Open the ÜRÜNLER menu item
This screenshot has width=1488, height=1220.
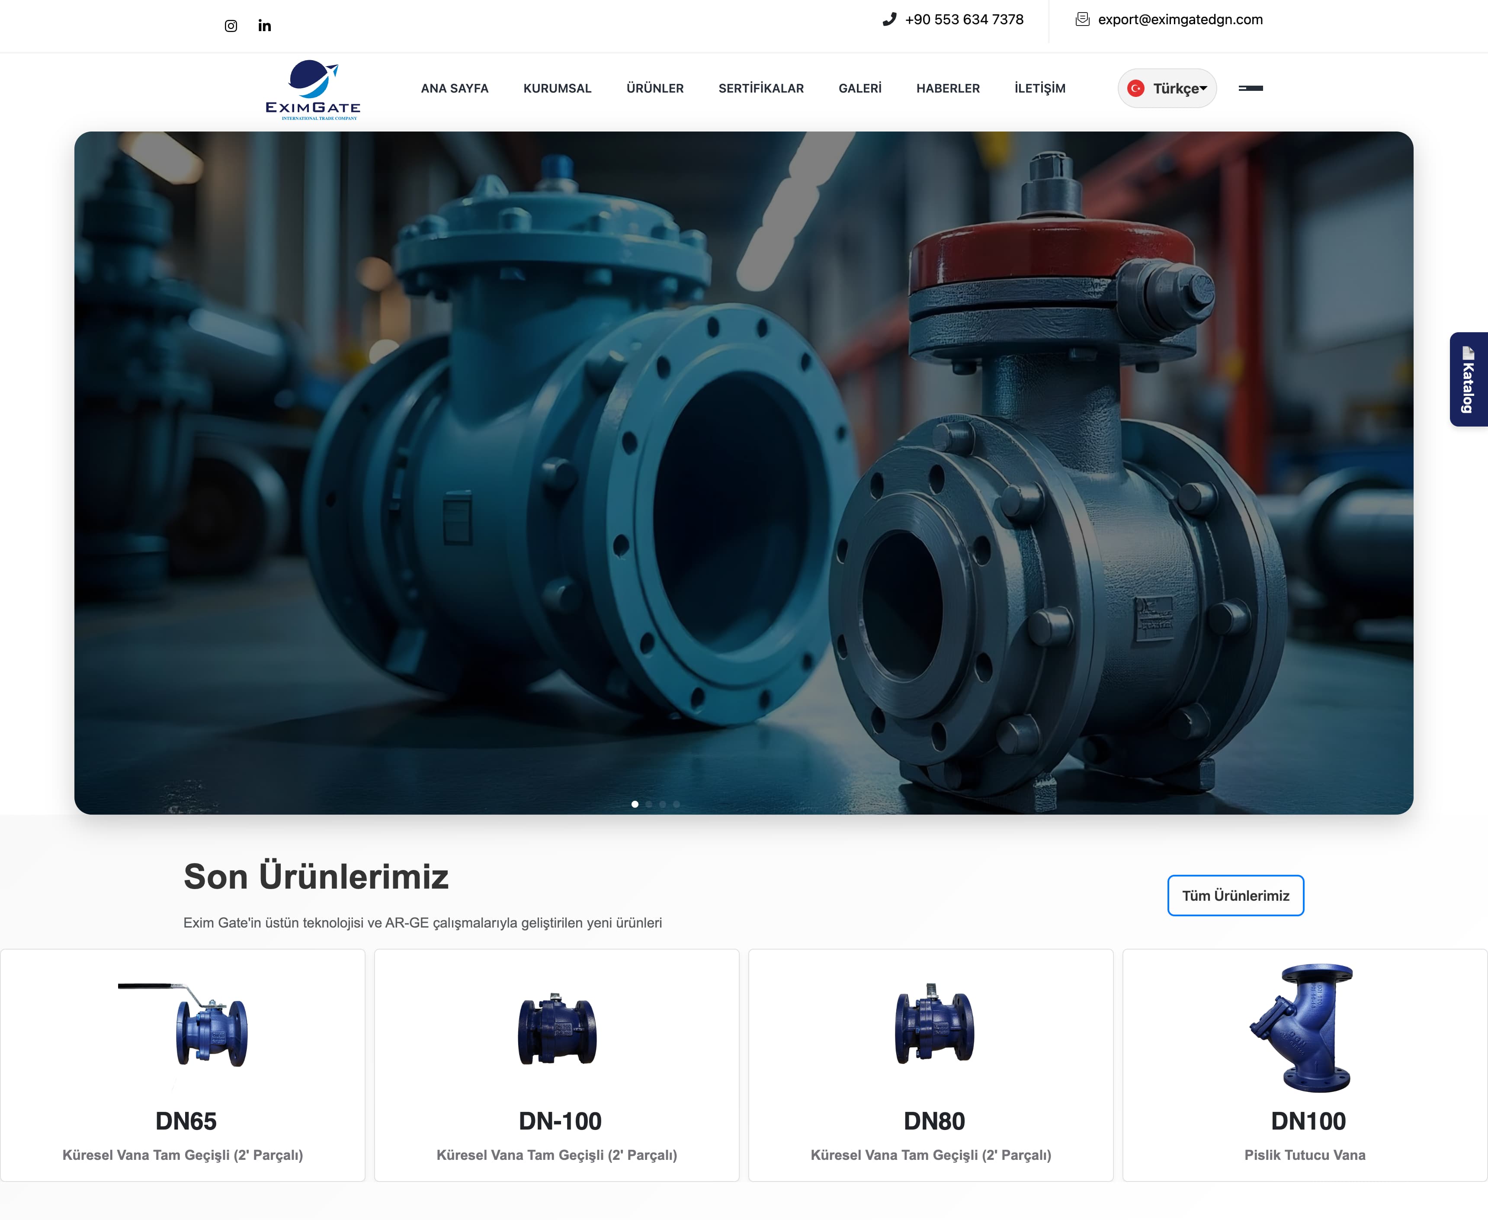[x=655, y=89]
